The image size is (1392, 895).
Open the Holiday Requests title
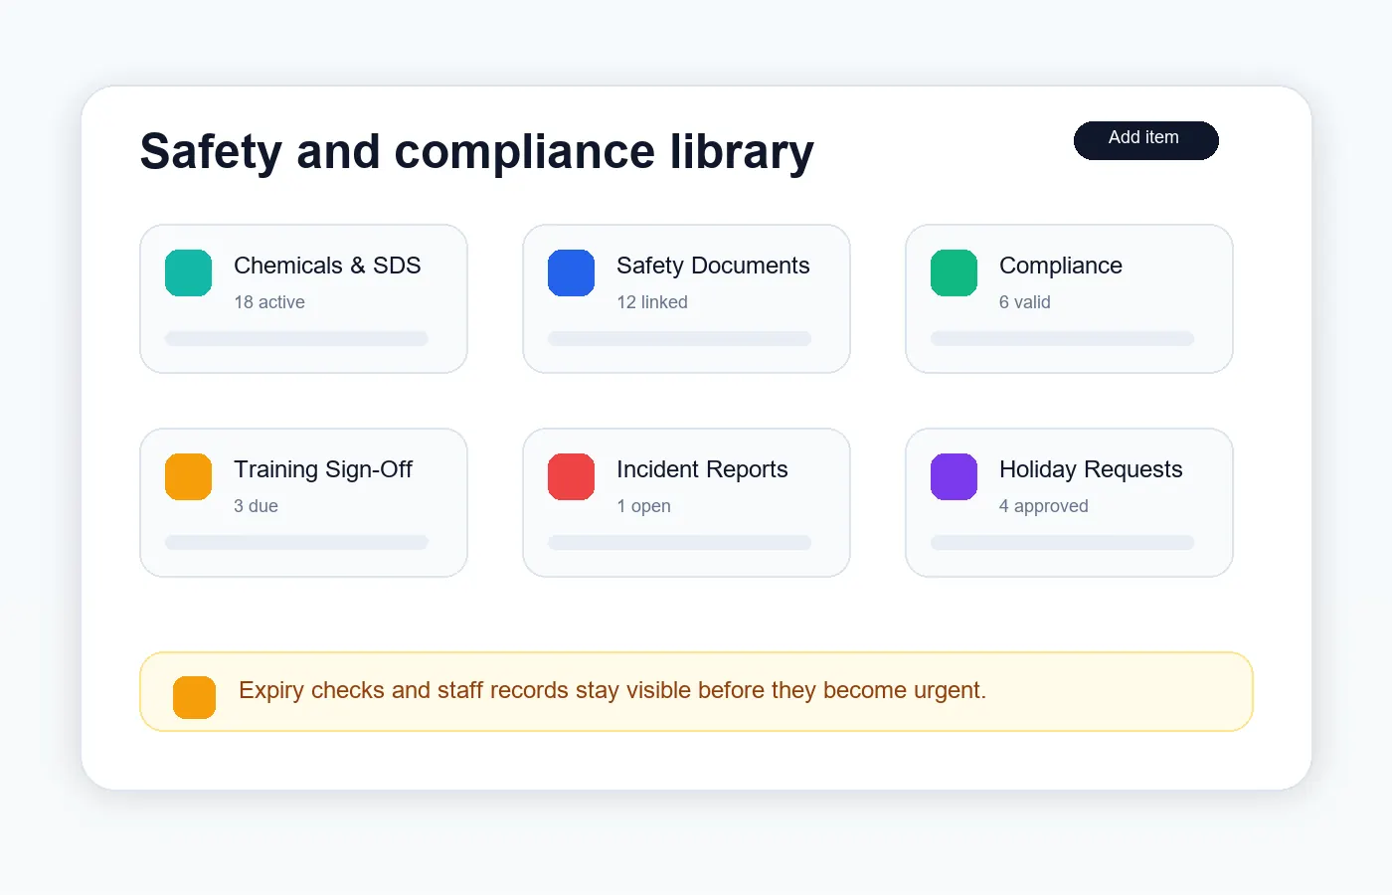[1091, 469]
